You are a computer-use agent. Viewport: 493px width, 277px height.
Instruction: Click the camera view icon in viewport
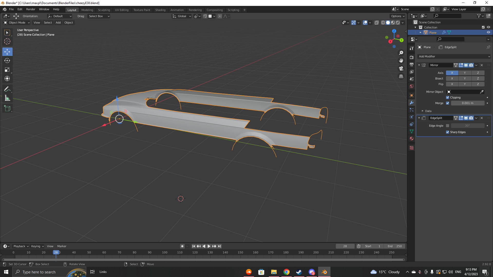point(401,68)
